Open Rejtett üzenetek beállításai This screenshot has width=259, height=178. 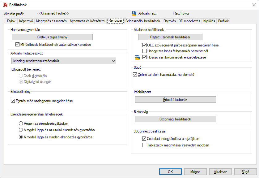coord(170,37)
